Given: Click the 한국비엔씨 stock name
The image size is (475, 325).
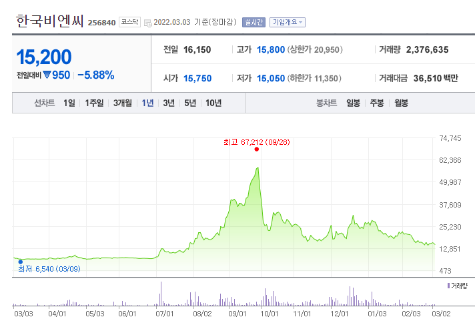Looking at the screenshot, I should click(49, 21).
